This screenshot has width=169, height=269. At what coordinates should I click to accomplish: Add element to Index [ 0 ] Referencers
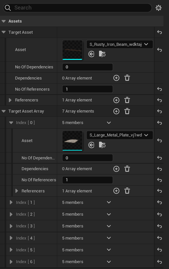click(116, 191)
